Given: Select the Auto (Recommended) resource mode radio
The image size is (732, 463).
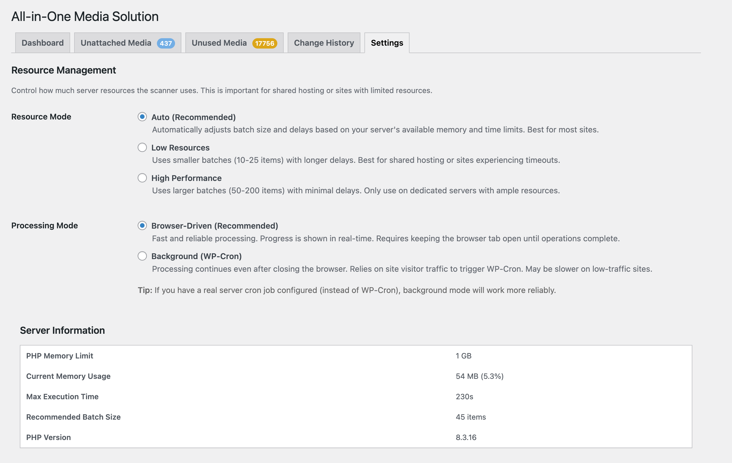Looking at the screenshot, I should click(x=142, y=117).
